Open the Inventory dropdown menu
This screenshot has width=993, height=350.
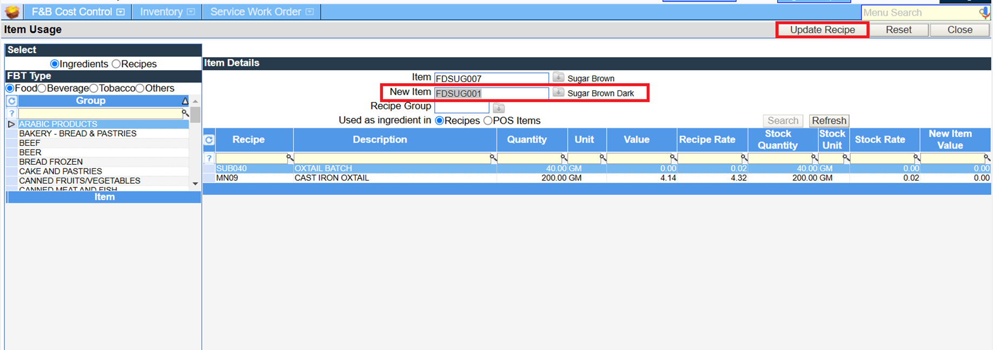pos(167,12)
